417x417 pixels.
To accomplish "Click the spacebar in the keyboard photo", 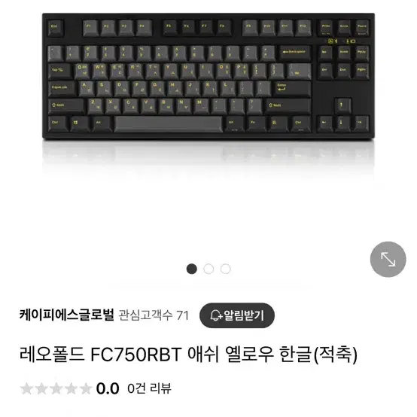I will [169, 124].
